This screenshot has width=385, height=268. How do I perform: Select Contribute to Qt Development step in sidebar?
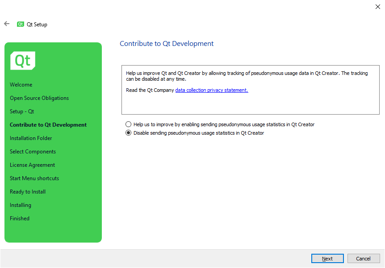click(x=48, y=125)
